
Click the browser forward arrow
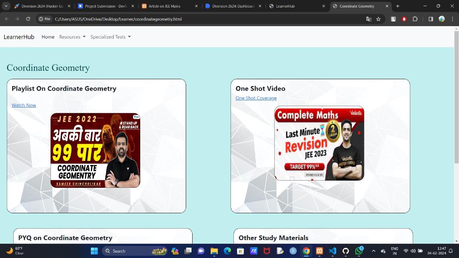tap(17, 19)
